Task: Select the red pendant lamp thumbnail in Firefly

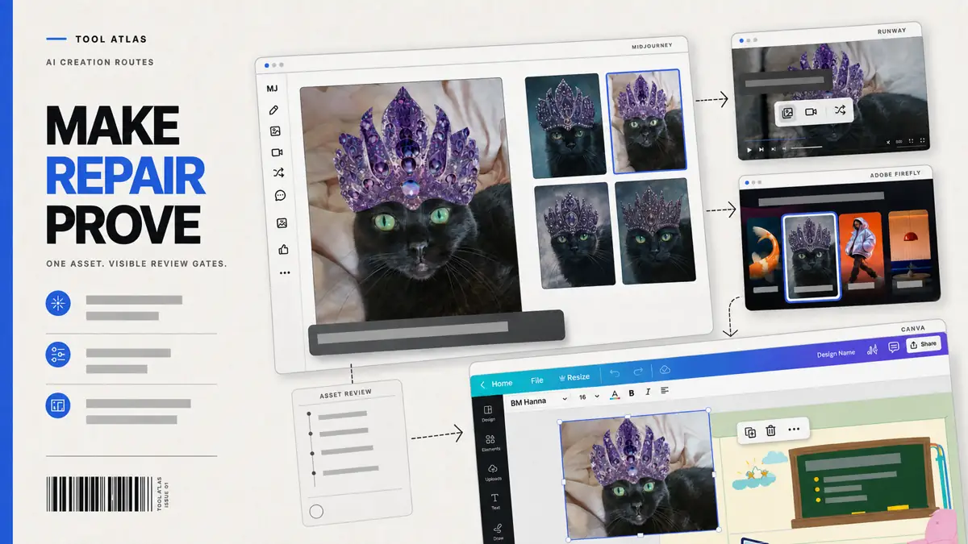Action: (x=912, y=249)
